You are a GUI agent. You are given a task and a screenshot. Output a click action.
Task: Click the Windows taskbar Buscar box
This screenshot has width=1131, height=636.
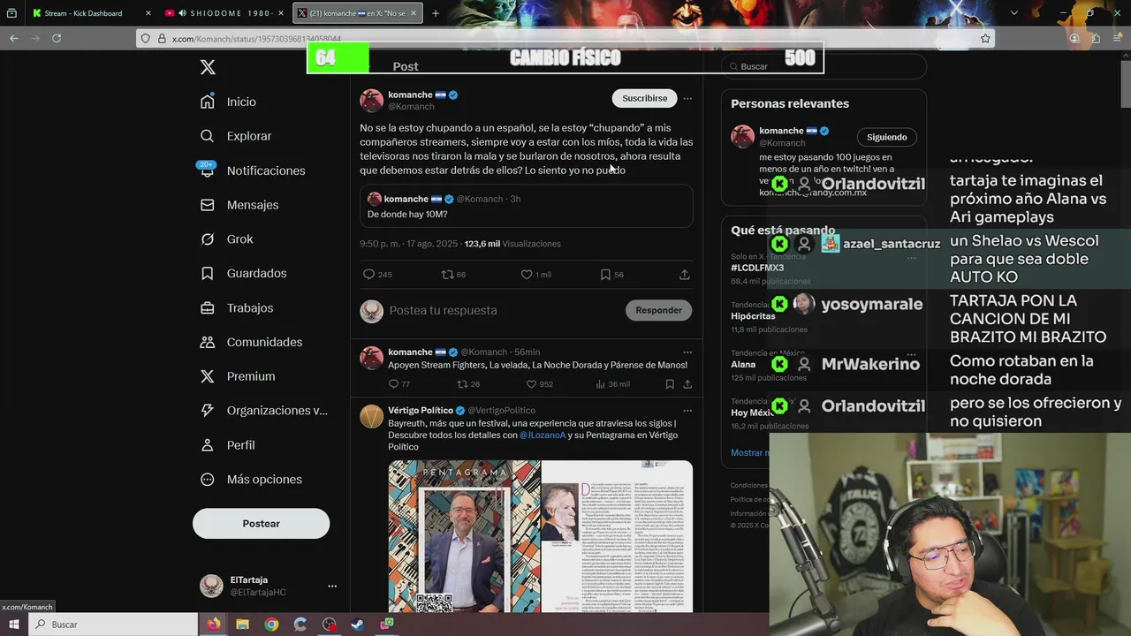pos(113,625)
